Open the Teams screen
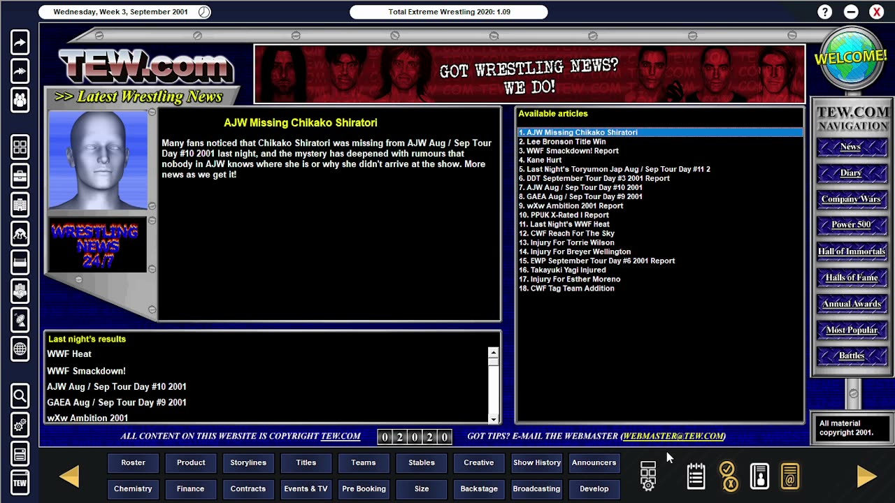Screen dimensions: 895x503 [364, 462]
